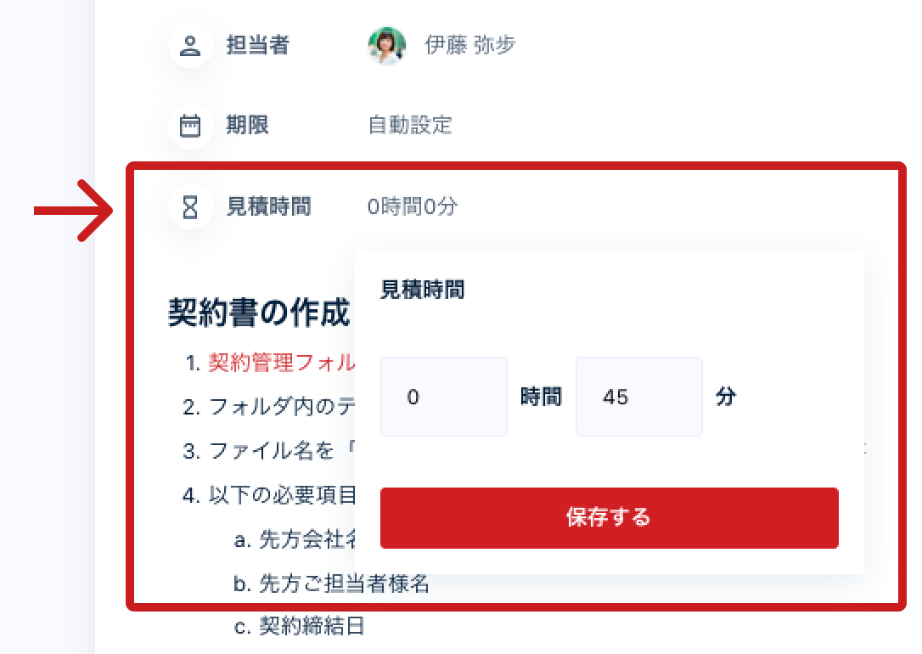Viewport: 922px width, 654px height.
Task: Click the 担当者 person icon
Action: (190, 45)
